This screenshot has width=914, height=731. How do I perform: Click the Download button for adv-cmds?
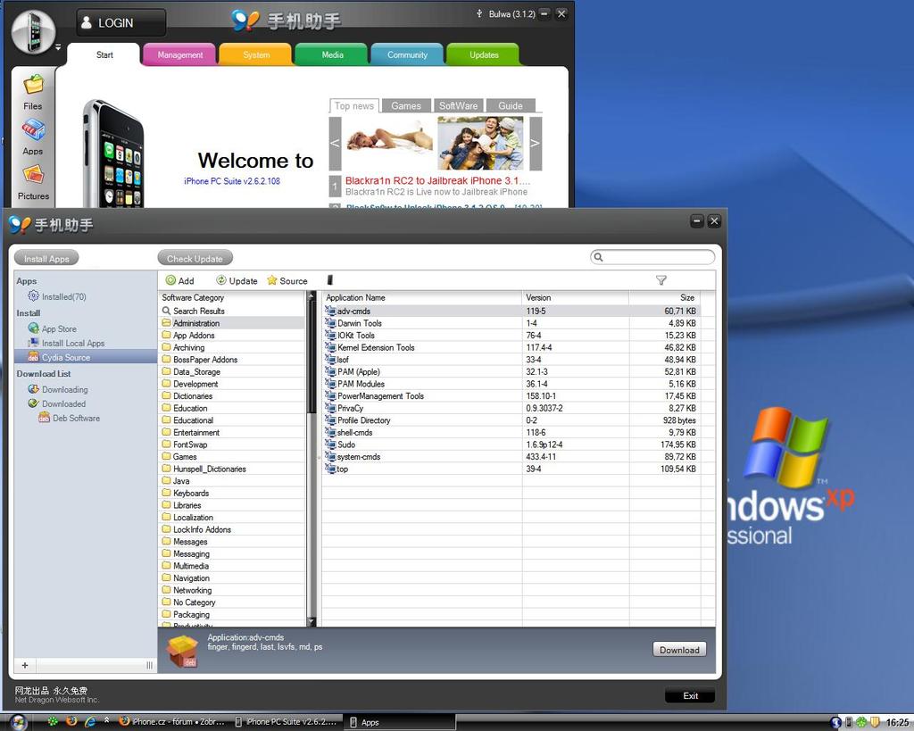tap(678, 650)
